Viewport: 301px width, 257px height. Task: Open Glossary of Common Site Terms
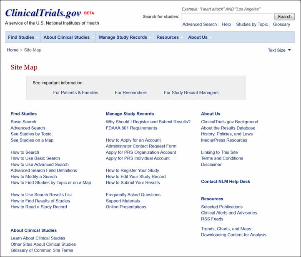click(42, 250)
